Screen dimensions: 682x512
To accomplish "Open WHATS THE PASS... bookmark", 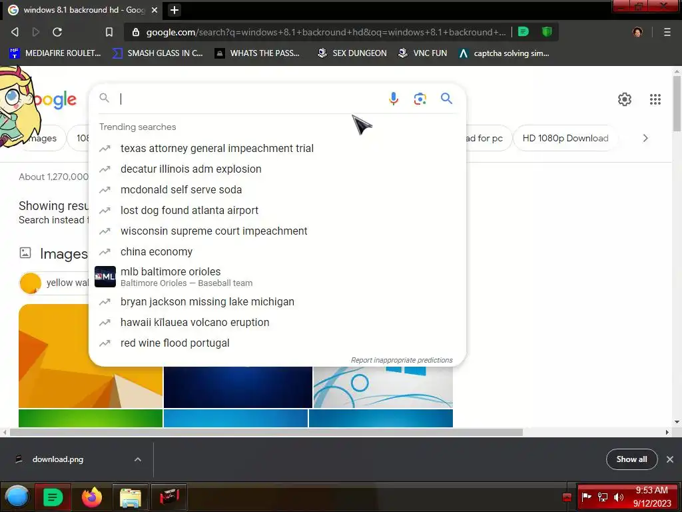I will [258, 53].
